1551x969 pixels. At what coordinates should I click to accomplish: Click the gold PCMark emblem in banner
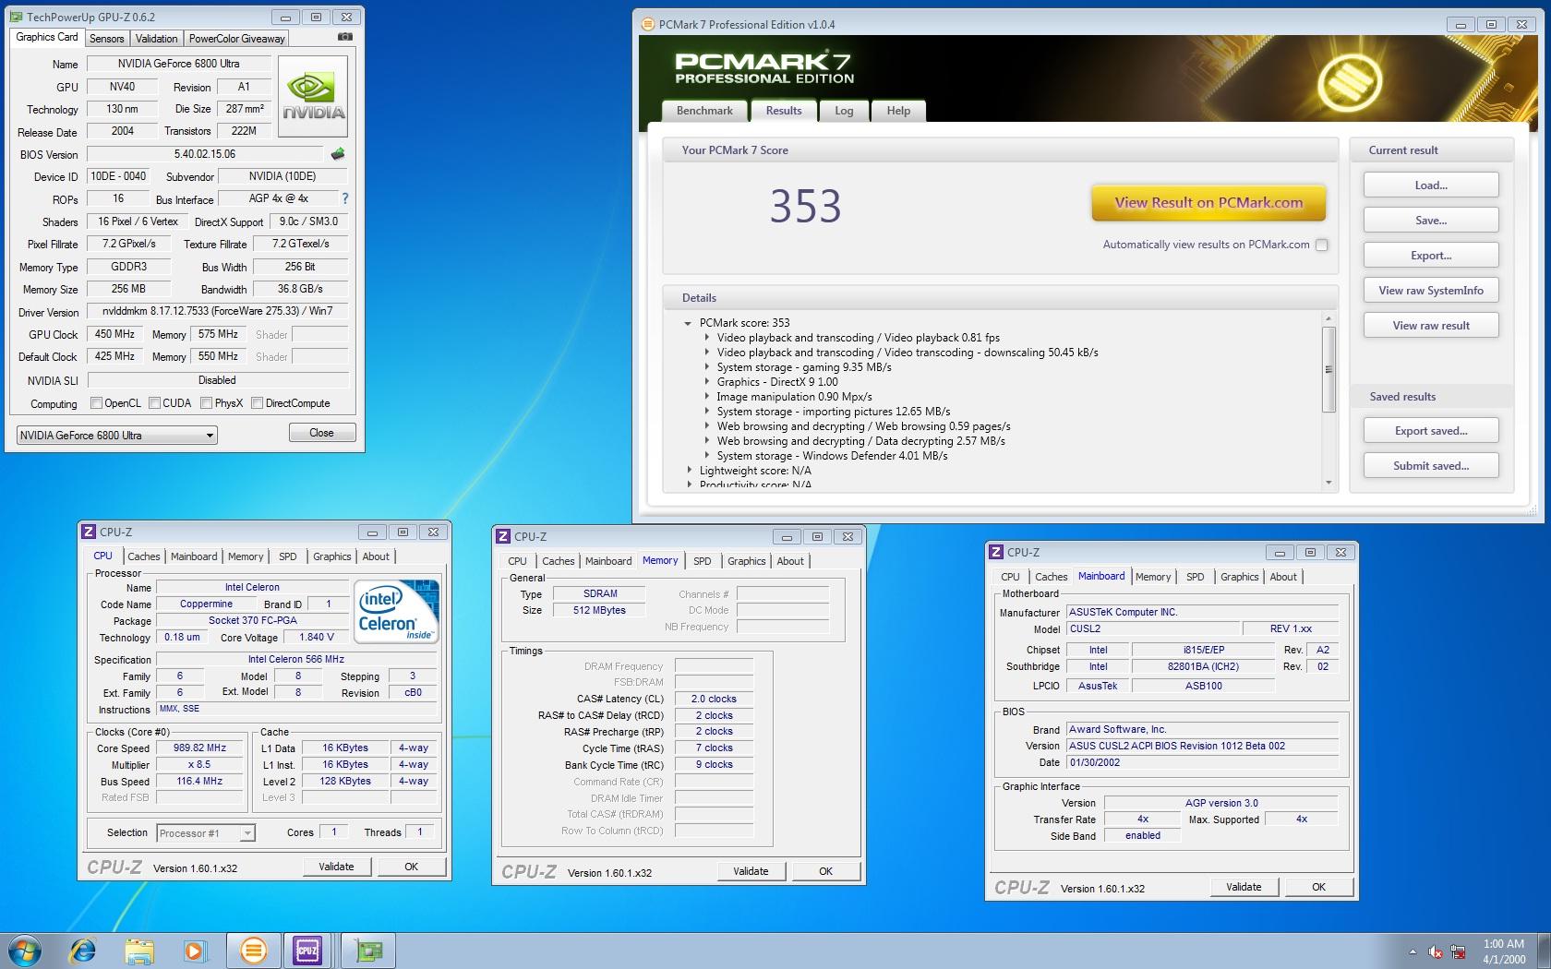(1349, 83)
